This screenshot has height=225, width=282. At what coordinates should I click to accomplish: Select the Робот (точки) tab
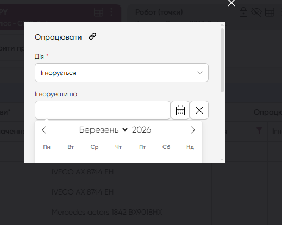159,12
